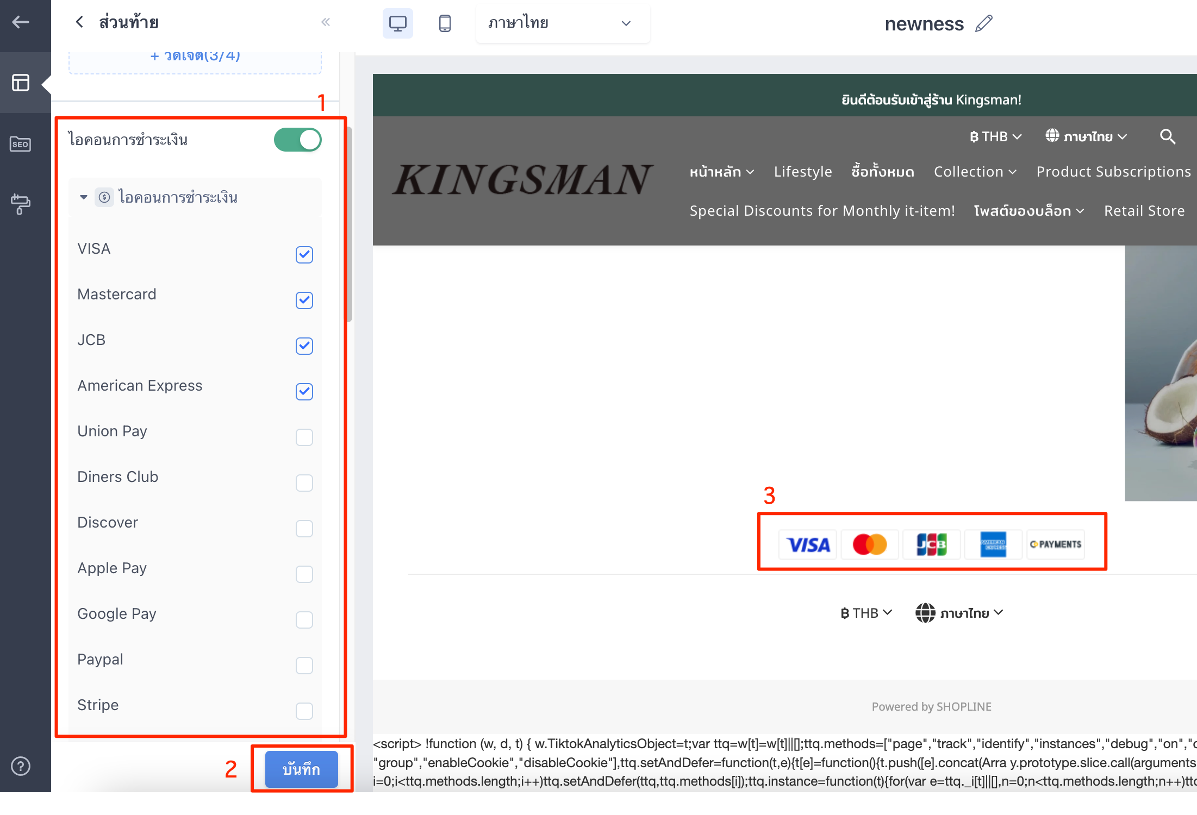Viewport: 1197px width, 815px height.
Task: Click the payment icon symbol beside ไอคอนการชำระเงิน
Action: [x=104, y=197]
